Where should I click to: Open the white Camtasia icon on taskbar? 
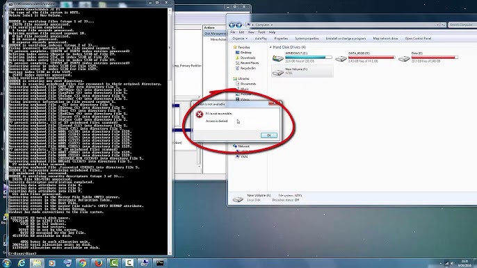pyautogui.click(x=129, y=263)
